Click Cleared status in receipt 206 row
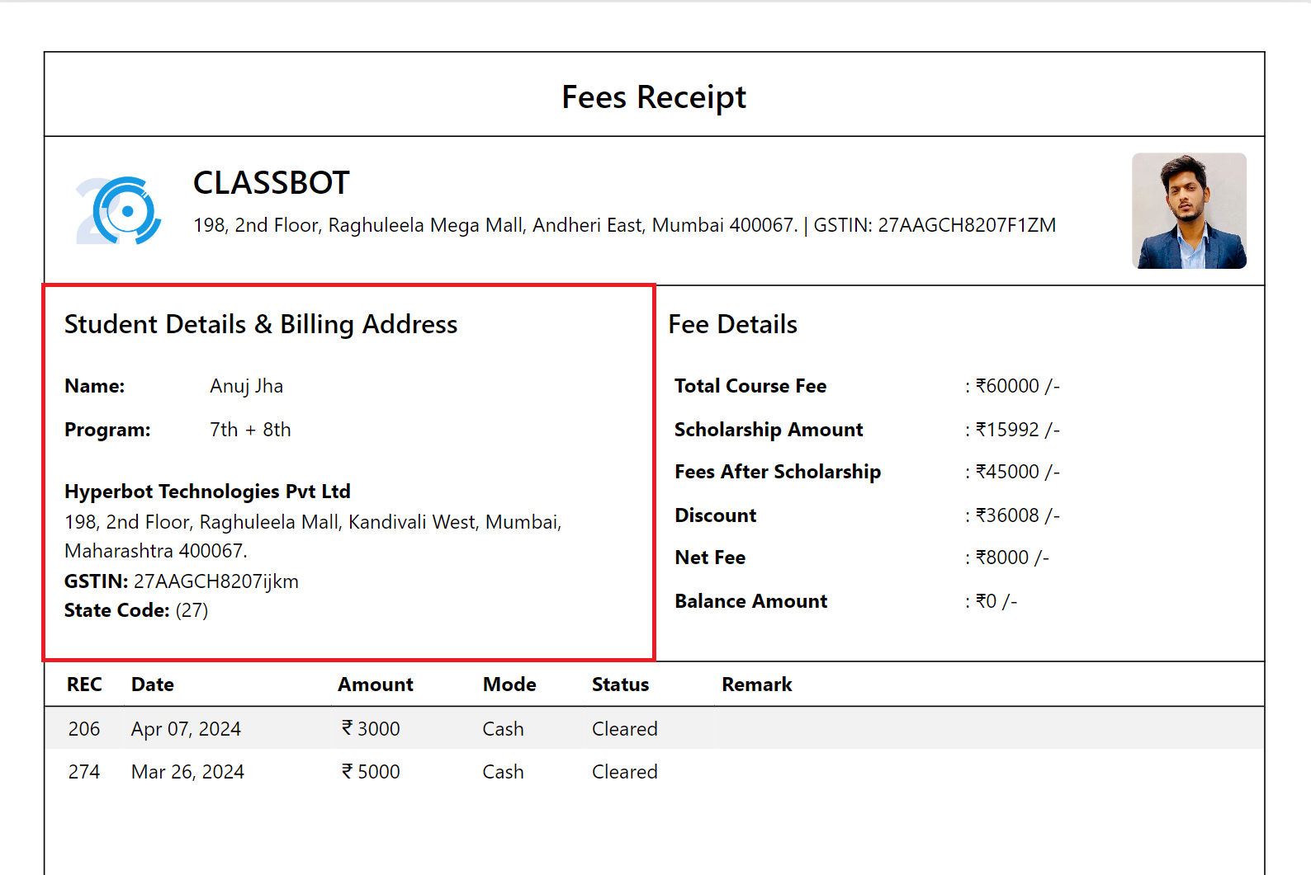The height and width of the screenshot is (875, 1311). 625,729
